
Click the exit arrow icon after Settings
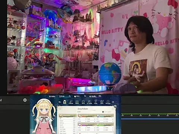pyautogui.click(x=113, y=102)
